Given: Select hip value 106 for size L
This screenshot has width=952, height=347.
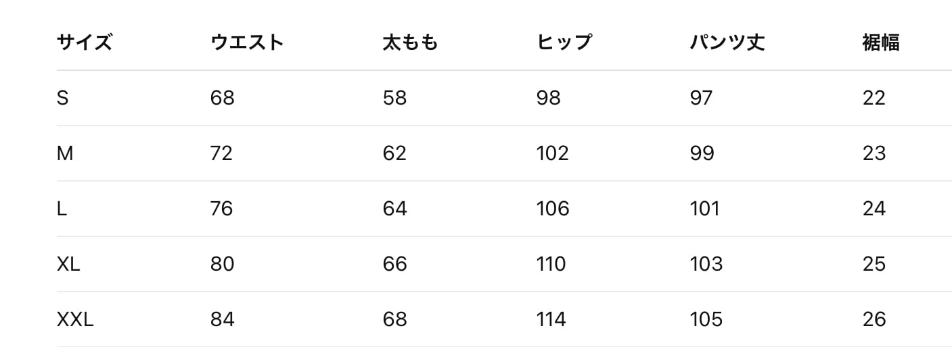Looking at the screenshot, I should [553, 209].
